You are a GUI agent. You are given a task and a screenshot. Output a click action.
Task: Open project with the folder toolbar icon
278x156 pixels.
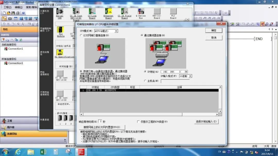8,13
